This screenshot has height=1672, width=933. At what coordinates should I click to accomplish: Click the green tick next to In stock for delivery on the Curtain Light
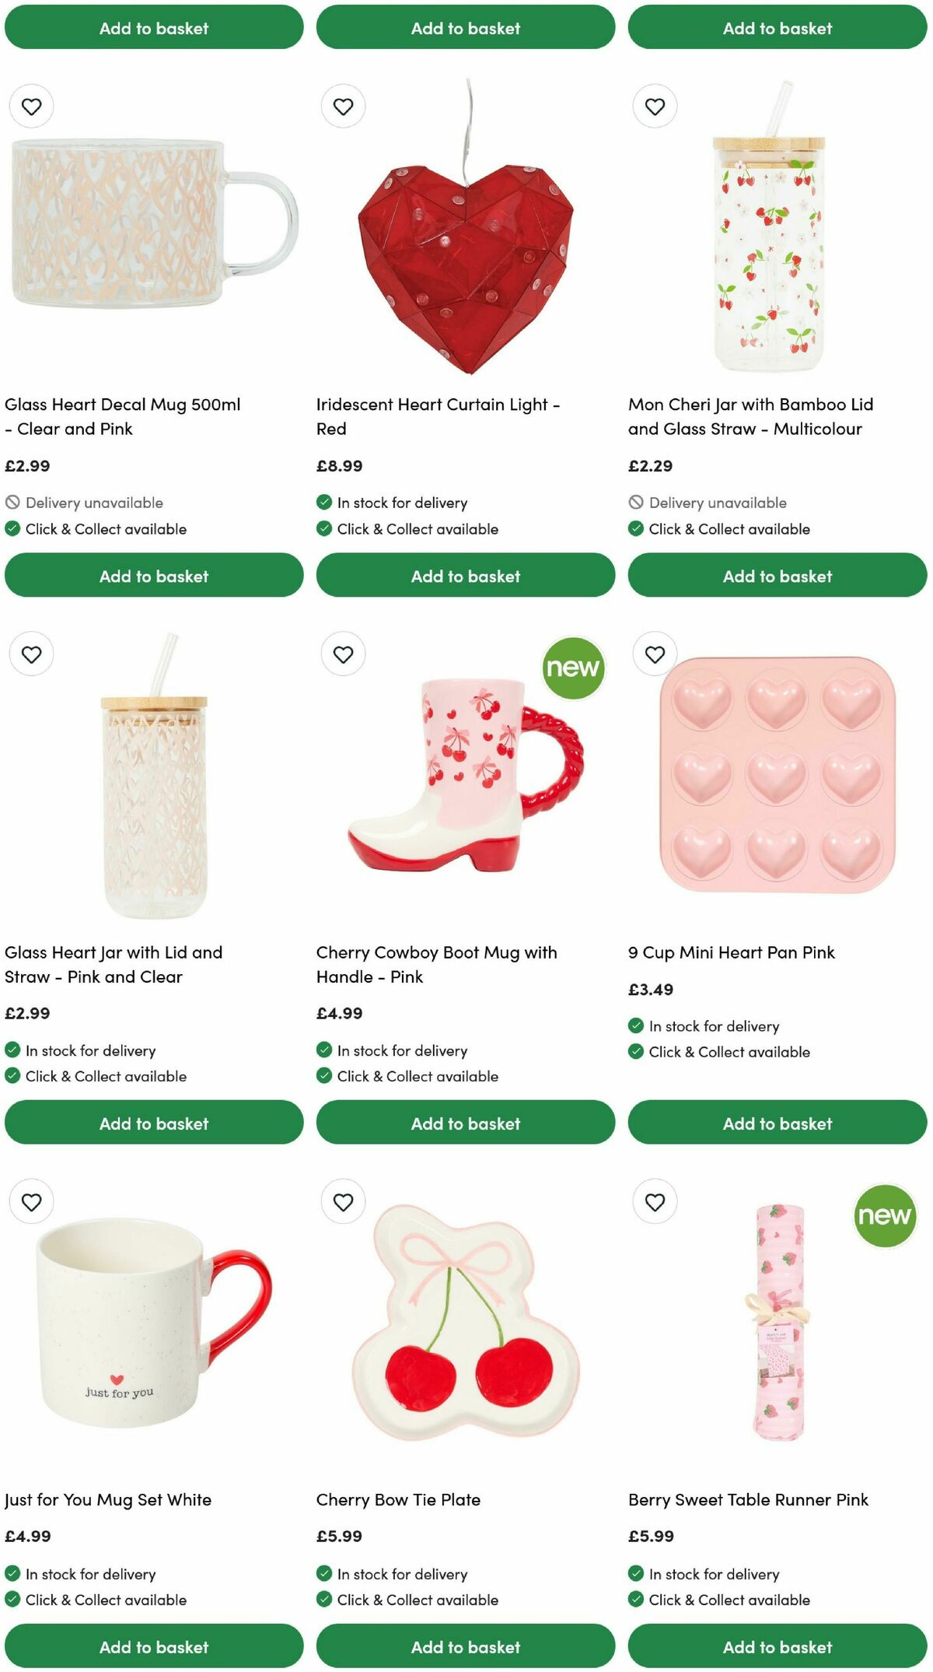click(323, 503)
